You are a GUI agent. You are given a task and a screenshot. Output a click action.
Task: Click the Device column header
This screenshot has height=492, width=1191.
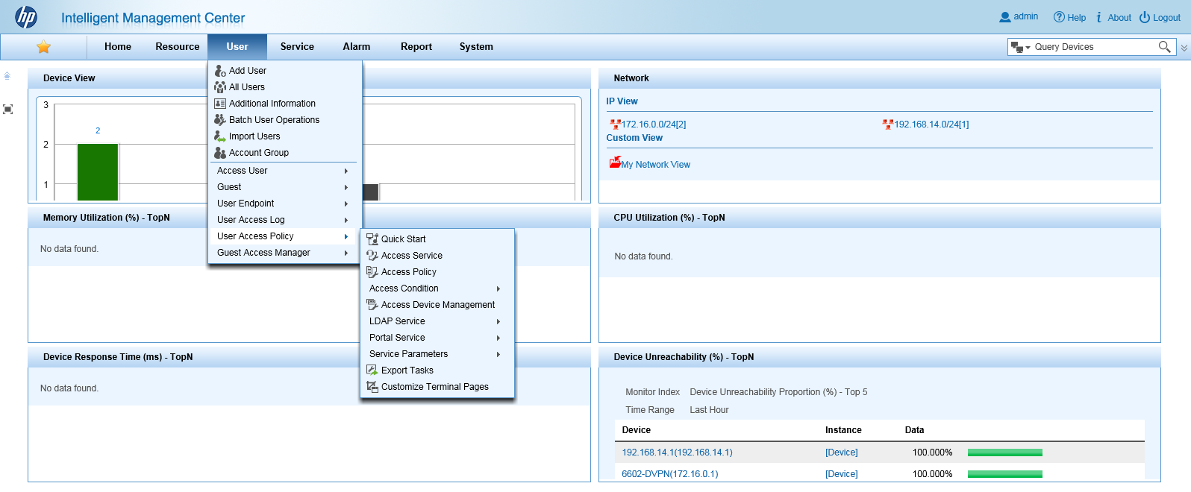point(637,430)
